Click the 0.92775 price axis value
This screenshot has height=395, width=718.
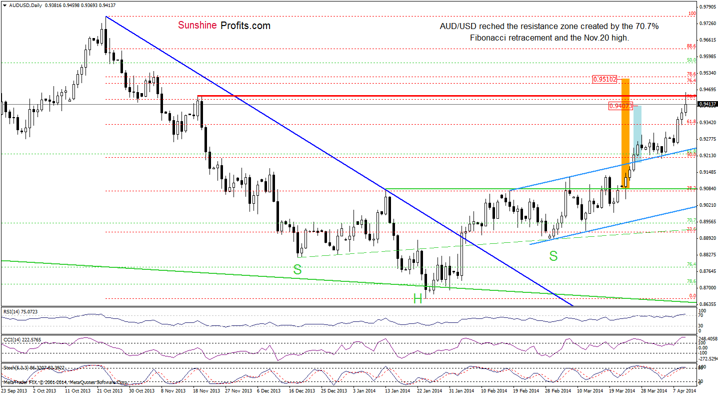pyautogui.click(x=708, y=139)
